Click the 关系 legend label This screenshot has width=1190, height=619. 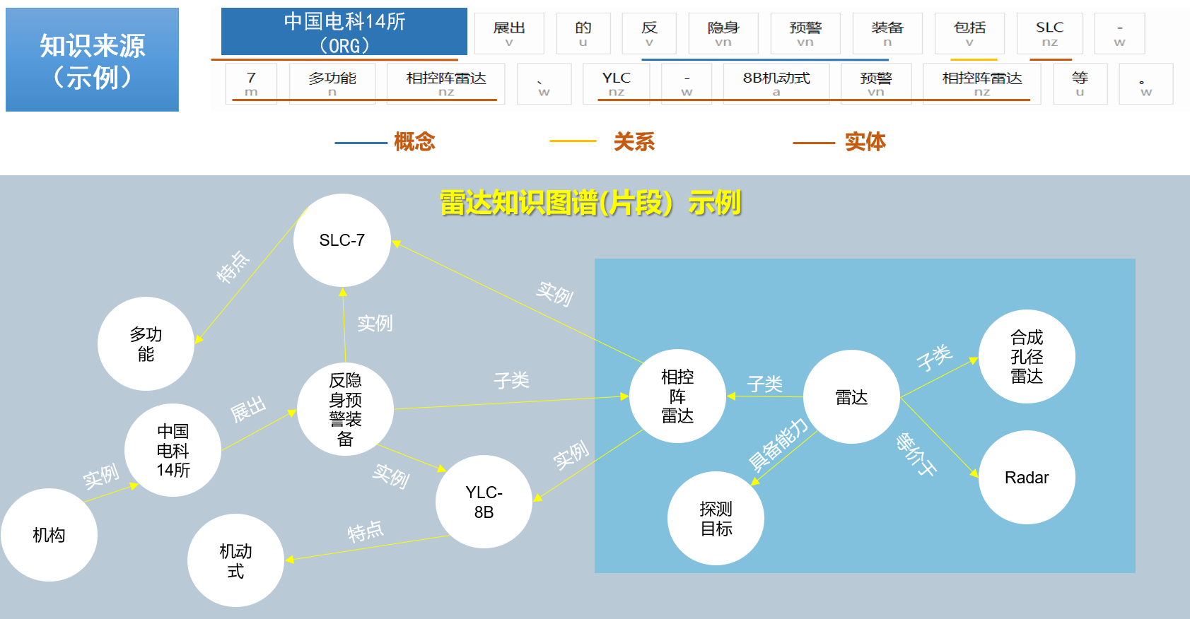point(634,142)
